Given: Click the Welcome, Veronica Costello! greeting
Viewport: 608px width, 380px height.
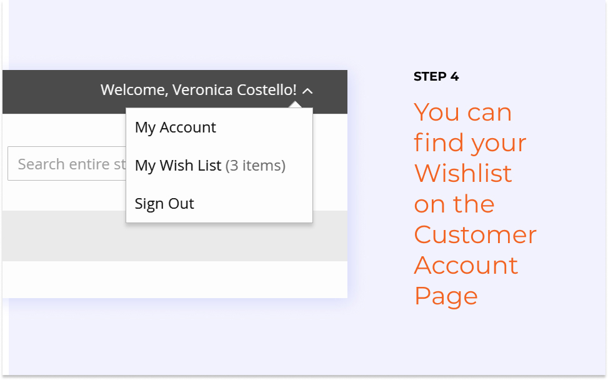Looking at the screenshot, I should click(199, 90).
